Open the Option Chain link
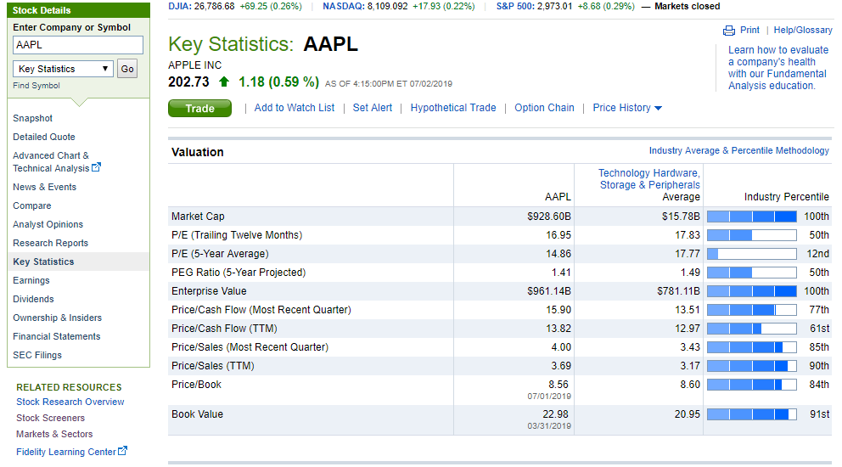842x467 pixels. coord(544,108)
